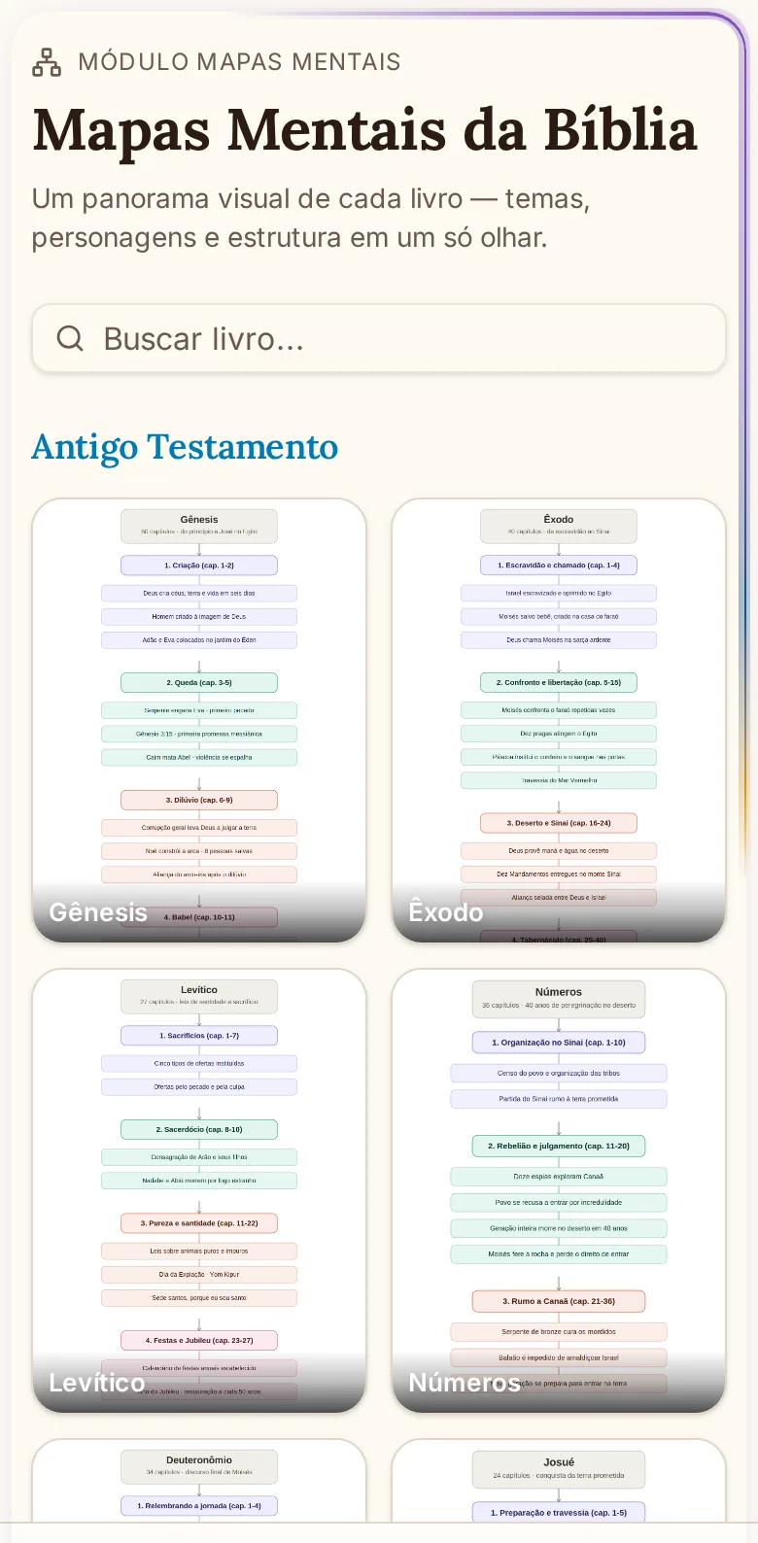Click '1. Preparação e travessia (cap. 1-5)' node
Image resolution: width=758 pixels, height=1543 pixels.
click(x=559, y=1513)
